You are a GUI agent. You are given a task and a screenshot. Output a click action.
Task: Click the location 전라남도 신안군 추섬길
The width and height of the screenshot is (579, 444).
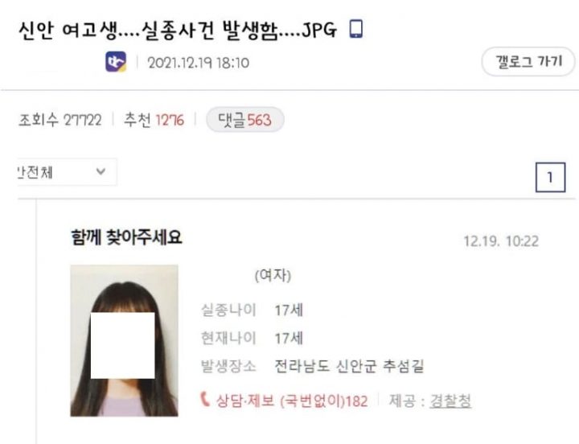(349, 366)
